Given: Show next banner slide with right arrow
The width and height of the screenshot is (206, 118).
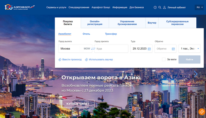Looking at the screenshot, I should pos(196,74).
